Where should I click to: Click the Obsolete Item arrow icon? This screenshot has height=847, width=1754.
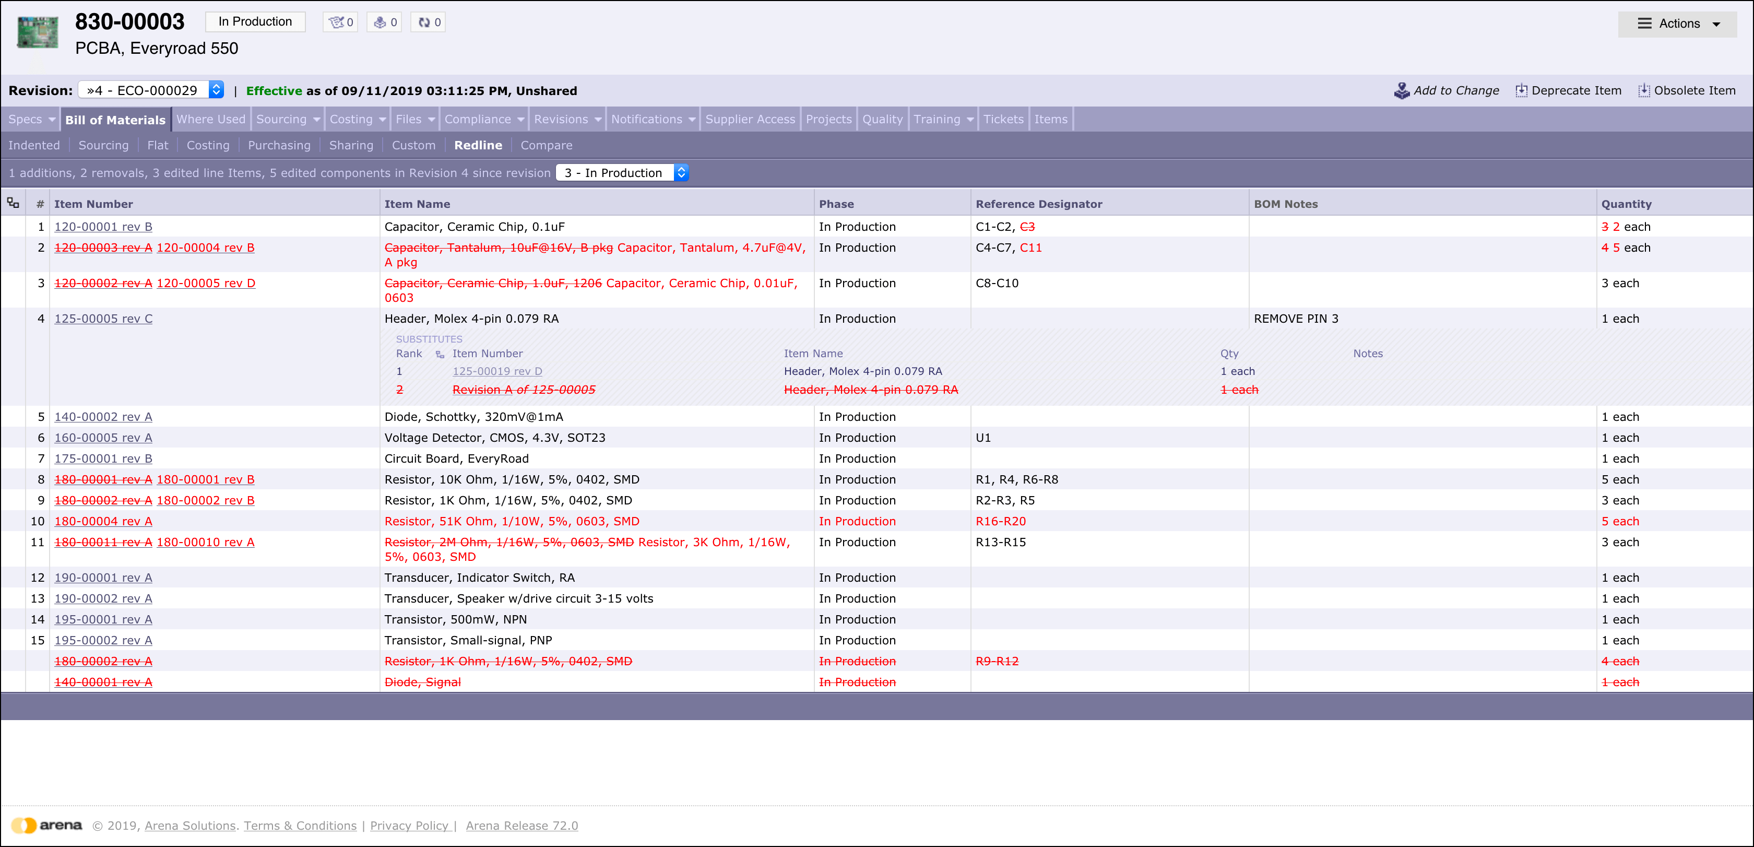coord(1644,90)
